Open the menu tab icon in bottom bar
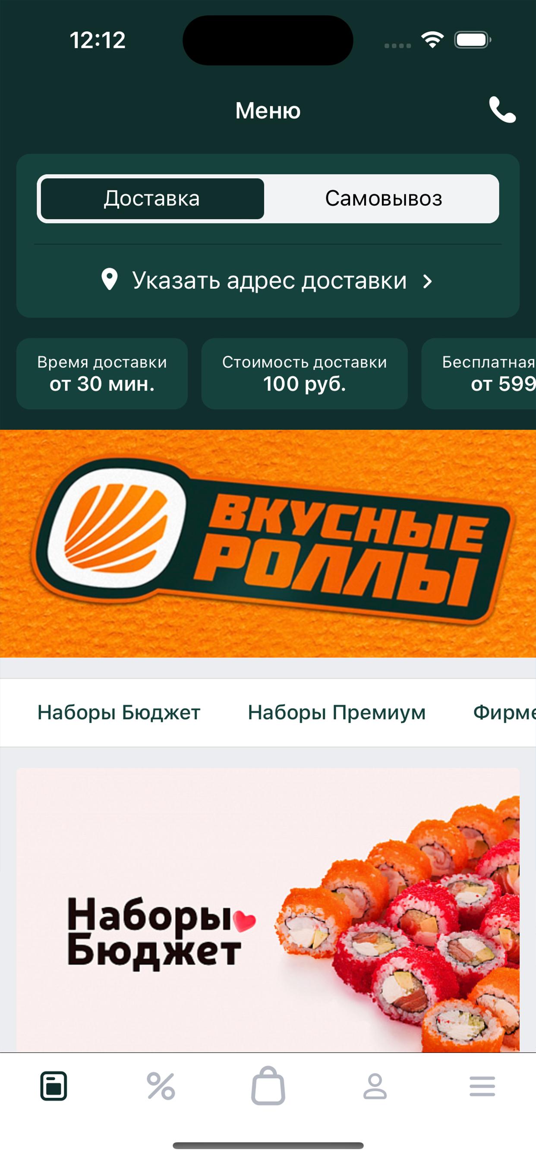Viewport: 536px width, 1160px height. [54, 1086]
